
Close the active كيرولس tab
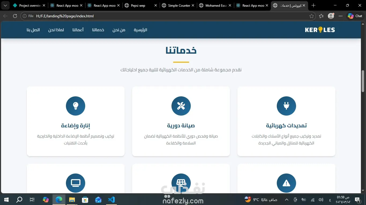304,5
